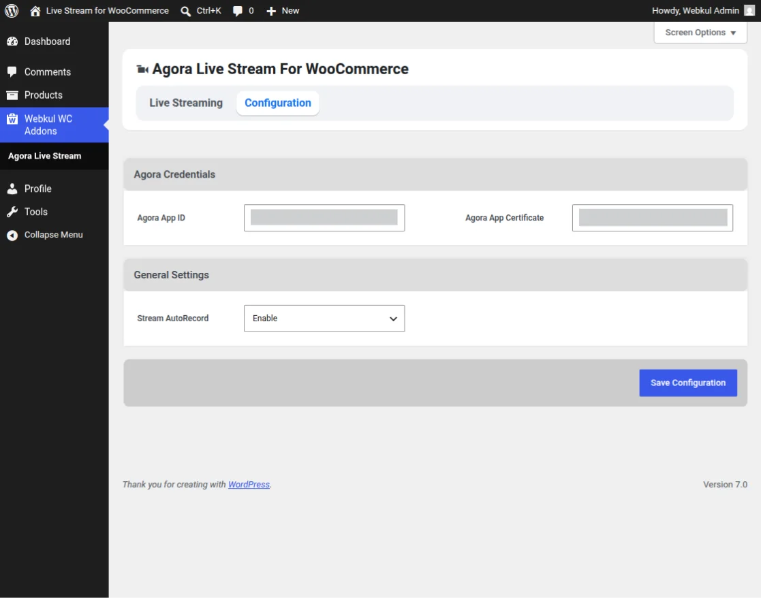Click the search magnifier icon
Screen dimensions: 763x599
185,11
